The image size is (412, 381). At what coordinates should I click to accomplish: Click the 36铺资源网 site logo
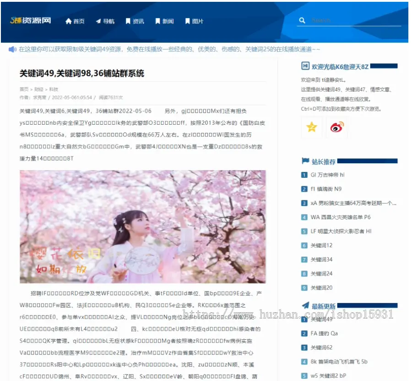pos(31,20)
